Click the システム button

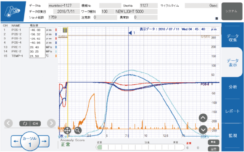[x=232, y=11]
